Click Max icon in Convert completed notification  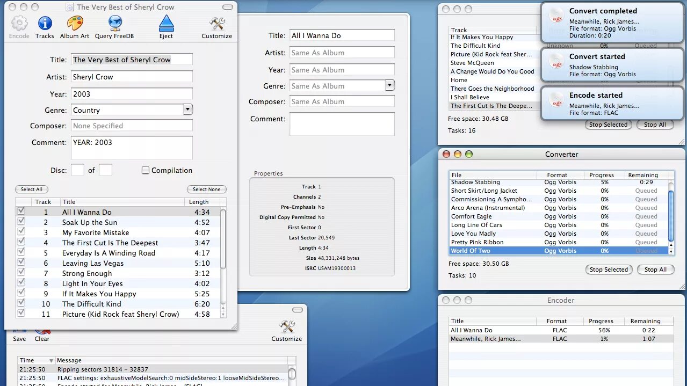[x=556, y=17]
